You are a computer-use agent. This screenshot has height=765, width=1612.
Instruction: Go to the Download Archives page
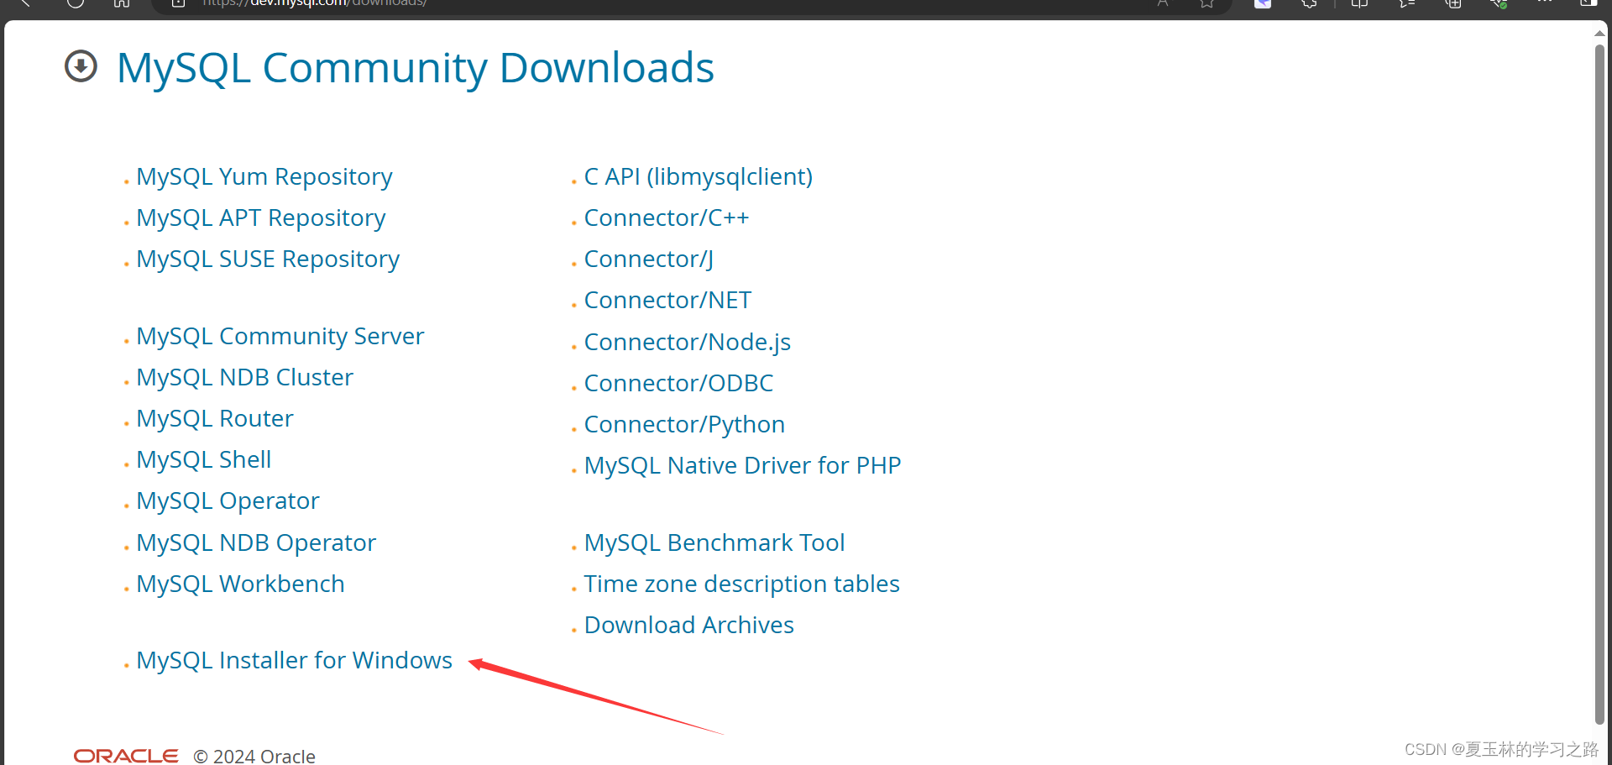688,626
